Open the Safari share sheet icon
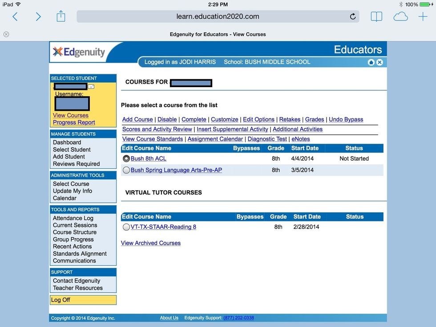The width and height of the screenshot is (436, 327). click(61, 16)
